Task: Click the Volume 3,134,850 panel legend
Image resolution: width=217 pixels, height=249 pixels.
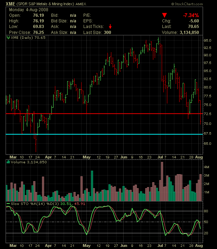Action: (x=29, y=162)
